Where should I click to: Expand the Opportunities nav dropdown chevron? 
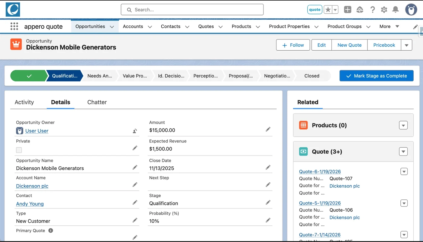[112, 27]
